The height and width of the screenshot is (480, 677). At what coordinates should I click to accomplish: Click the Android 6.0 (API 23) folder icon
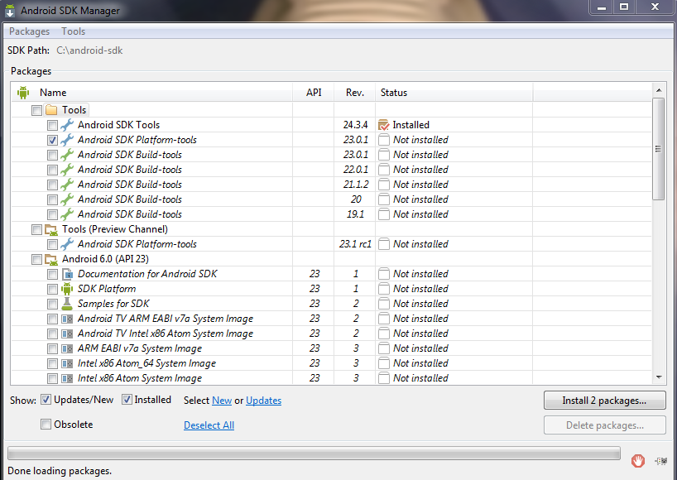pos(51,259)
